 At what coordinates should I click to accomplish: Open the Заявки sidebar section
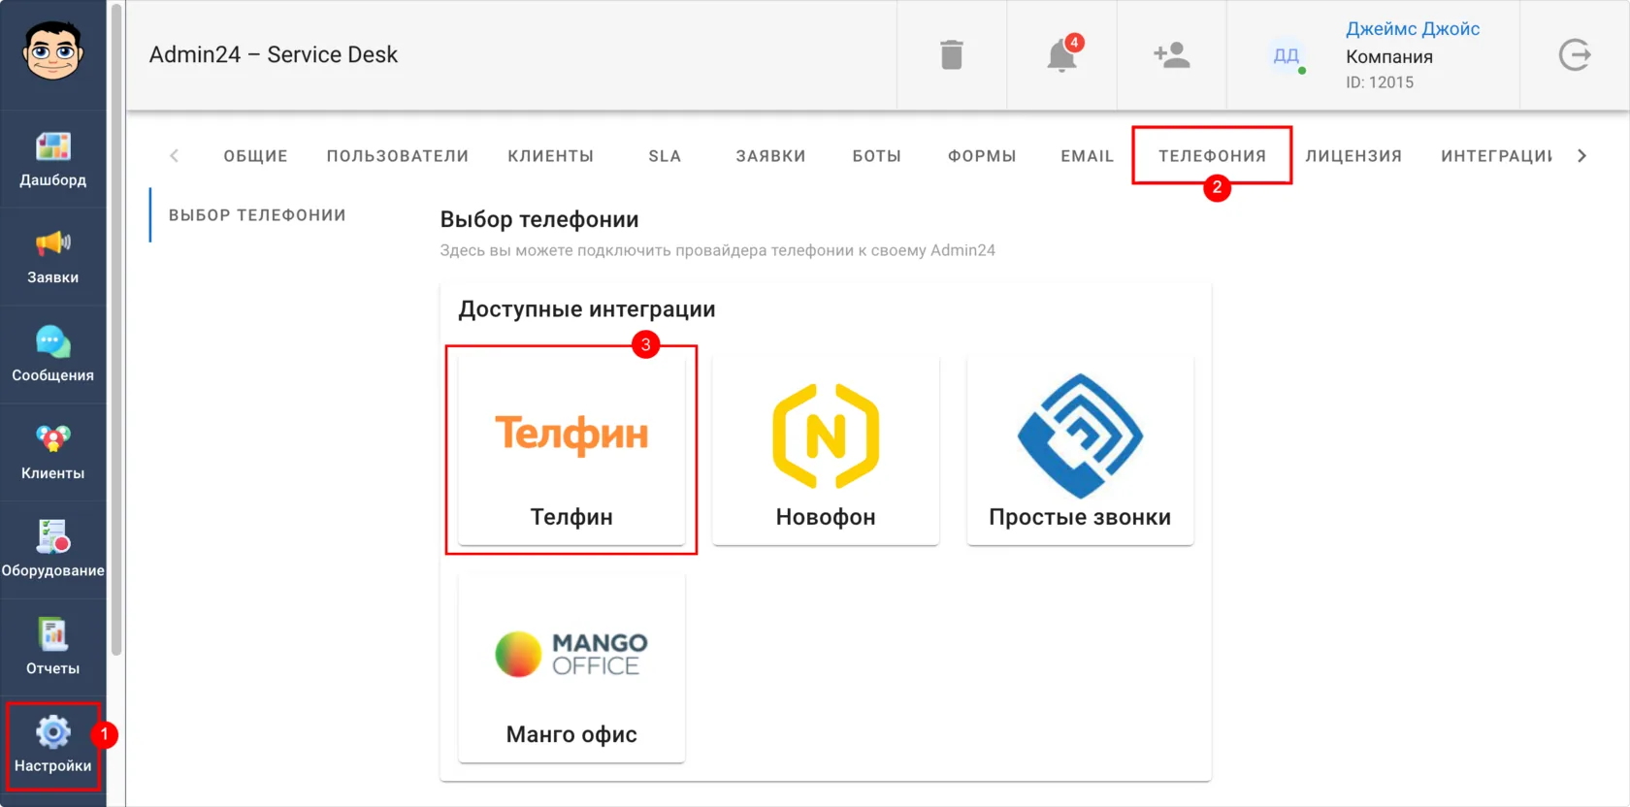[x=52, y=257]
